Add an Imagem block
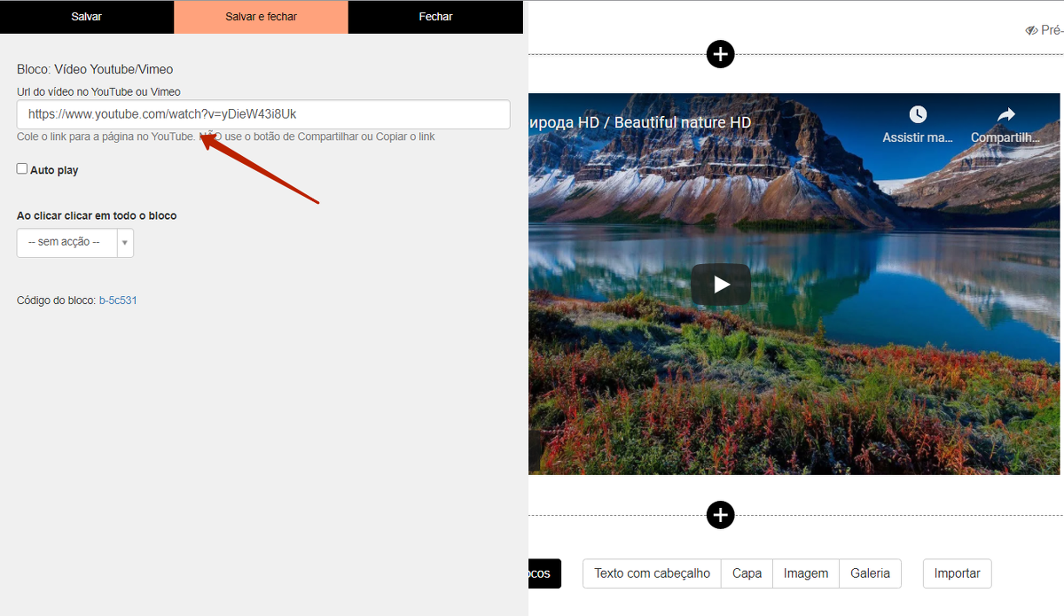This screenshot has width=1064, height=616. (x=805, y=573)
